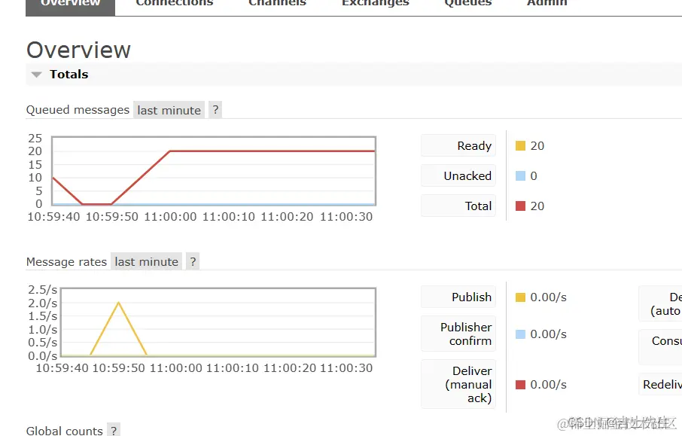This screenshot has width=682, height=436.
Task: Toggle the Deliver (manual ack) label
Action: pyautogui.click(x=458, y=384)
